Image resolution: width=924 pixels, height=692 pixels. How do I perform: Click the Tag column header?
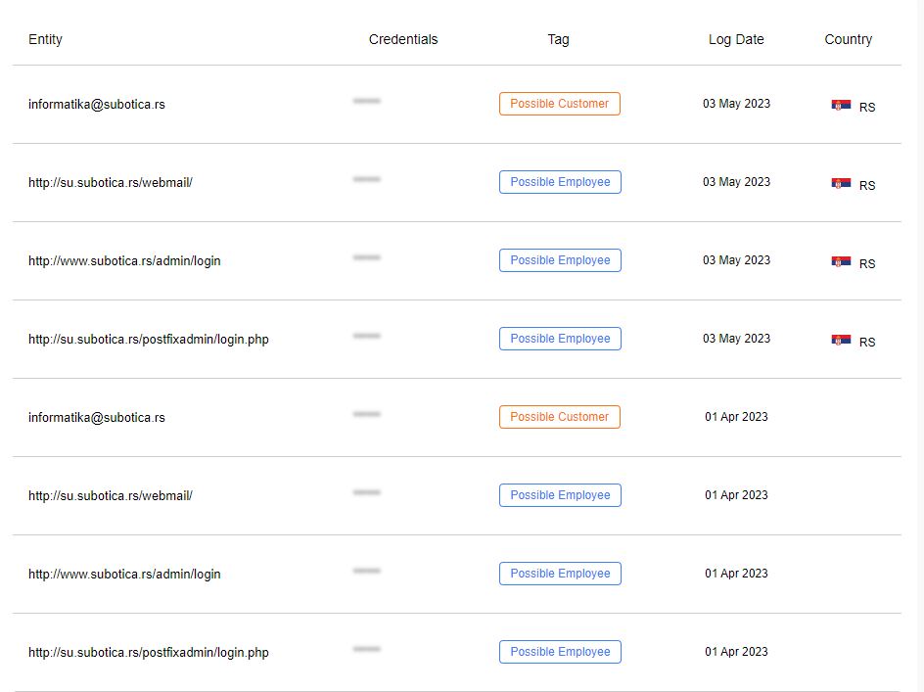click(558, 39)
